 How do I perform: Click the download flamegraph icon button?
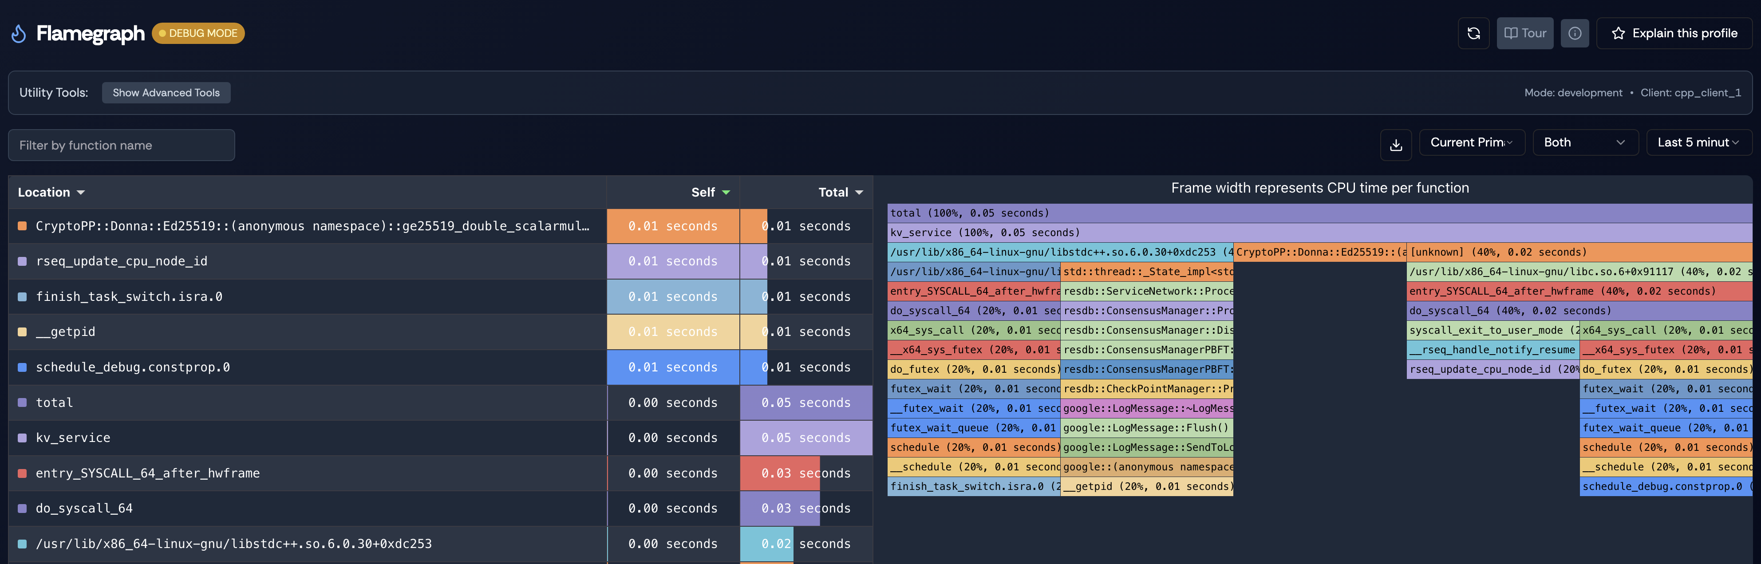tap(1395, 145)
